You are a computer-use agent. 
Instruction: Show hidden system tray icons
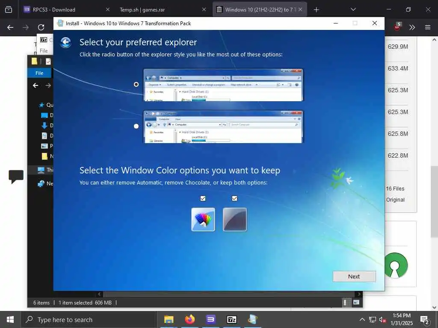click(x=362, y=319)
